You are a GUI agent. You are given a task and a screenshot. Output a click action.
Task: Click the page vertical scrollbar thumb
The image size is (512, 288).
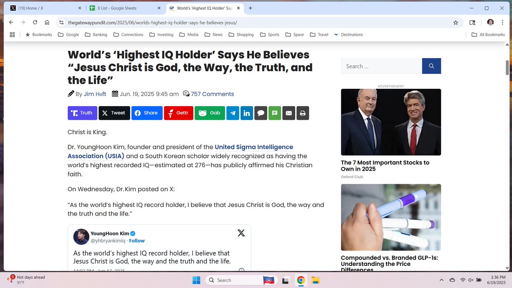(x=507, y=68)
